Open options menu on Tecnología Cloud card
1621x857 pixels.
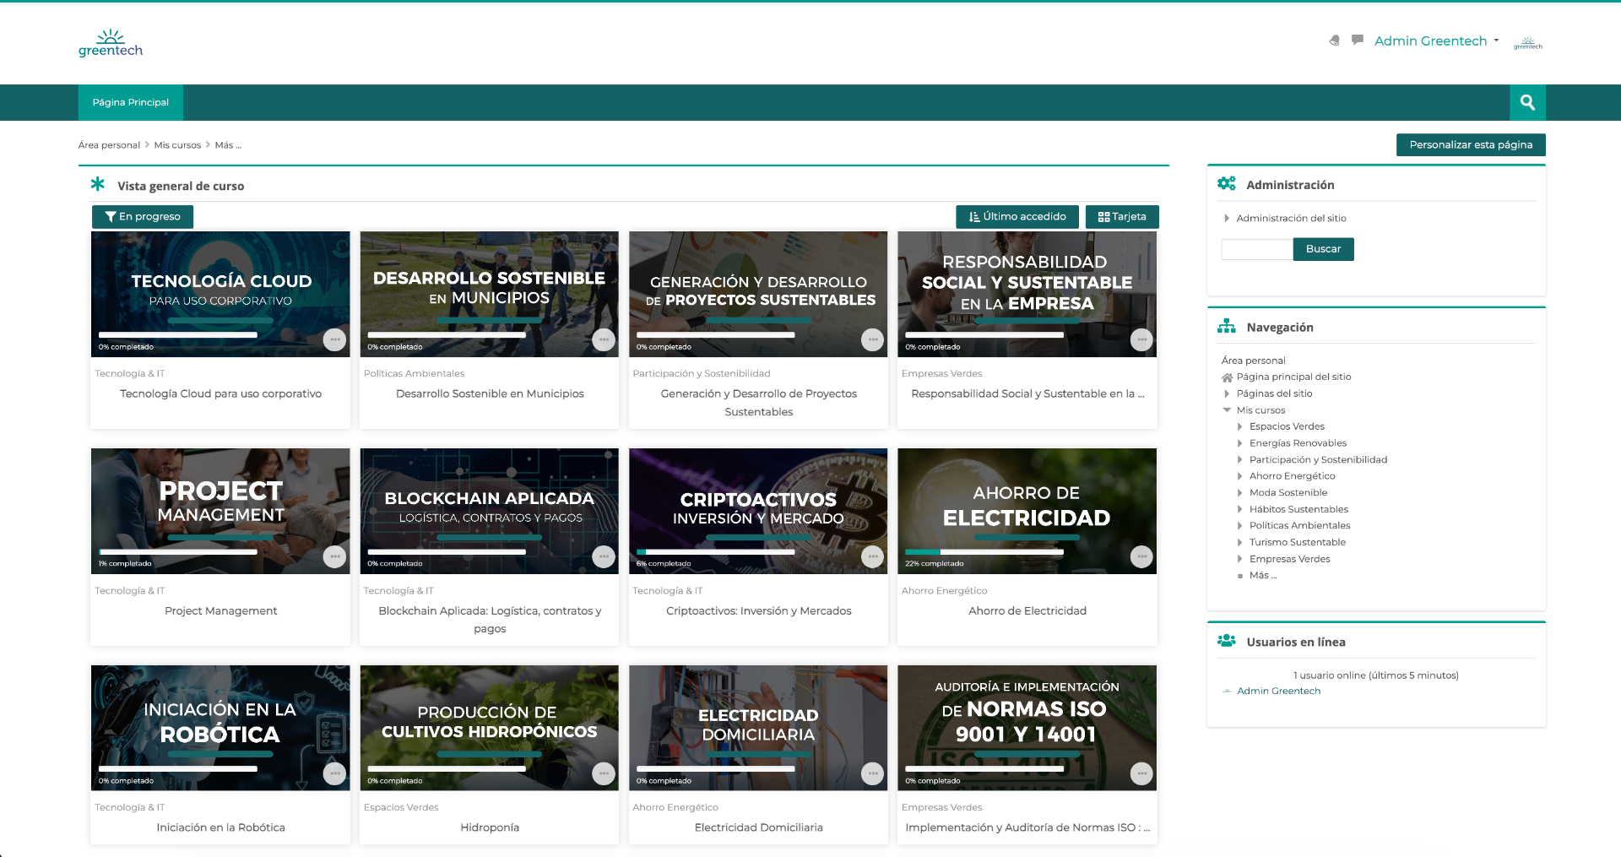[x=334, y=339]
